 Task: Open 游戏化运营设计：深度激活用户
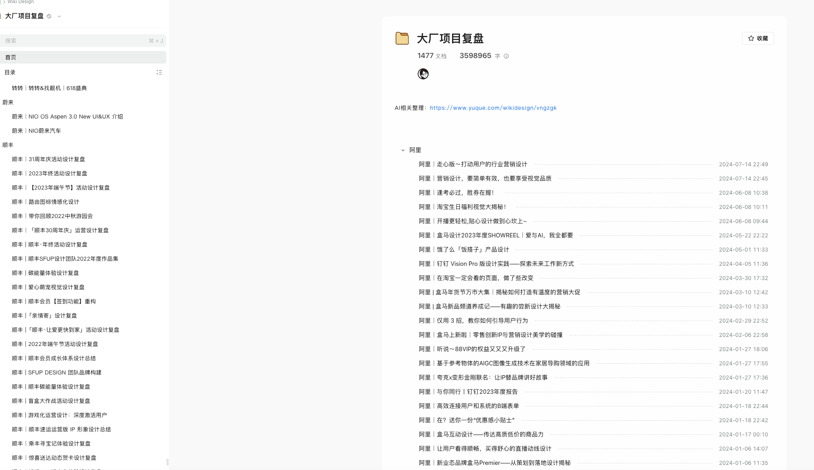[x=59, y=415]
